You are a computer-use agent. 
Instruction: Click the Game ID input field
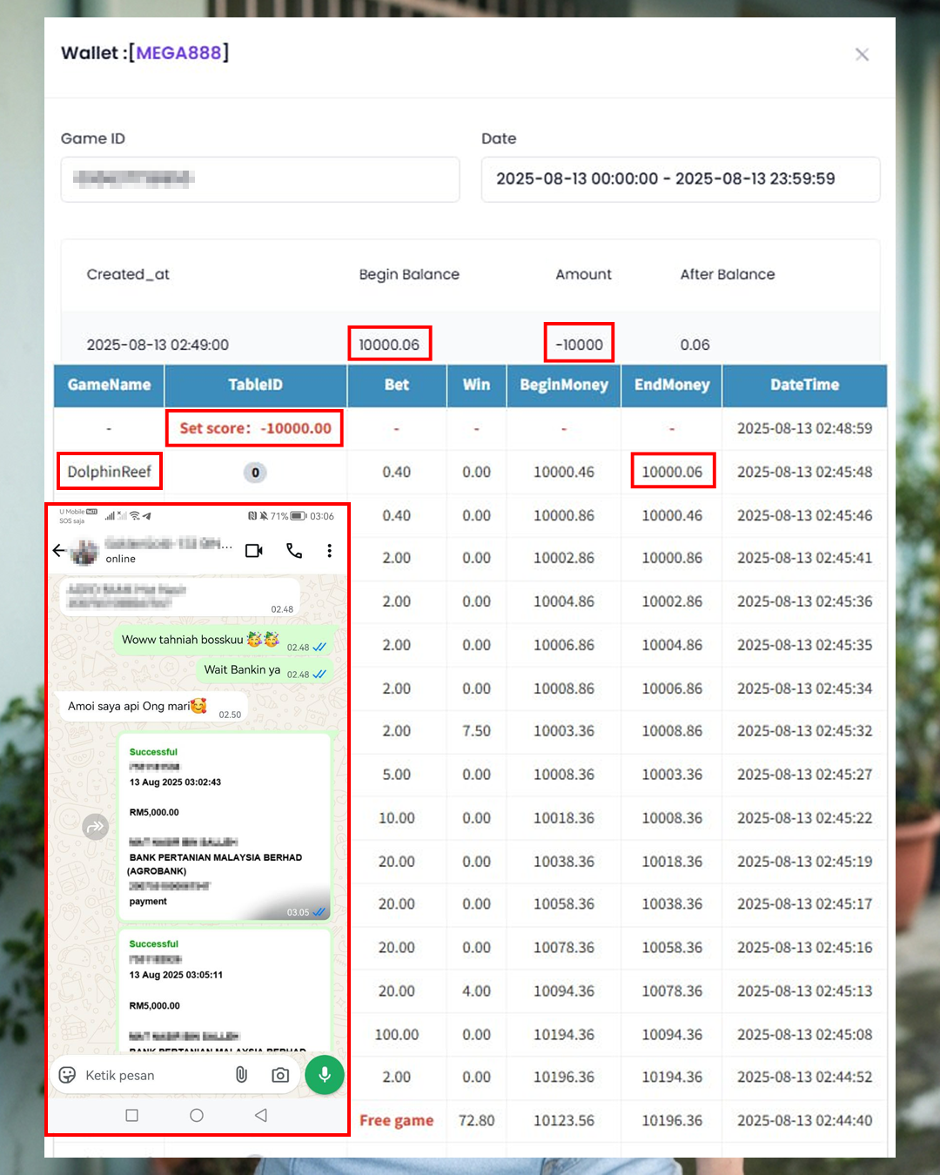point(260,179)
